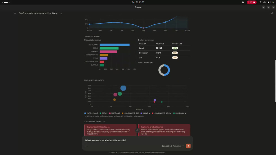Click the green SSS #3 bubble
Viewport: 276px width, 155px height.
120,94
